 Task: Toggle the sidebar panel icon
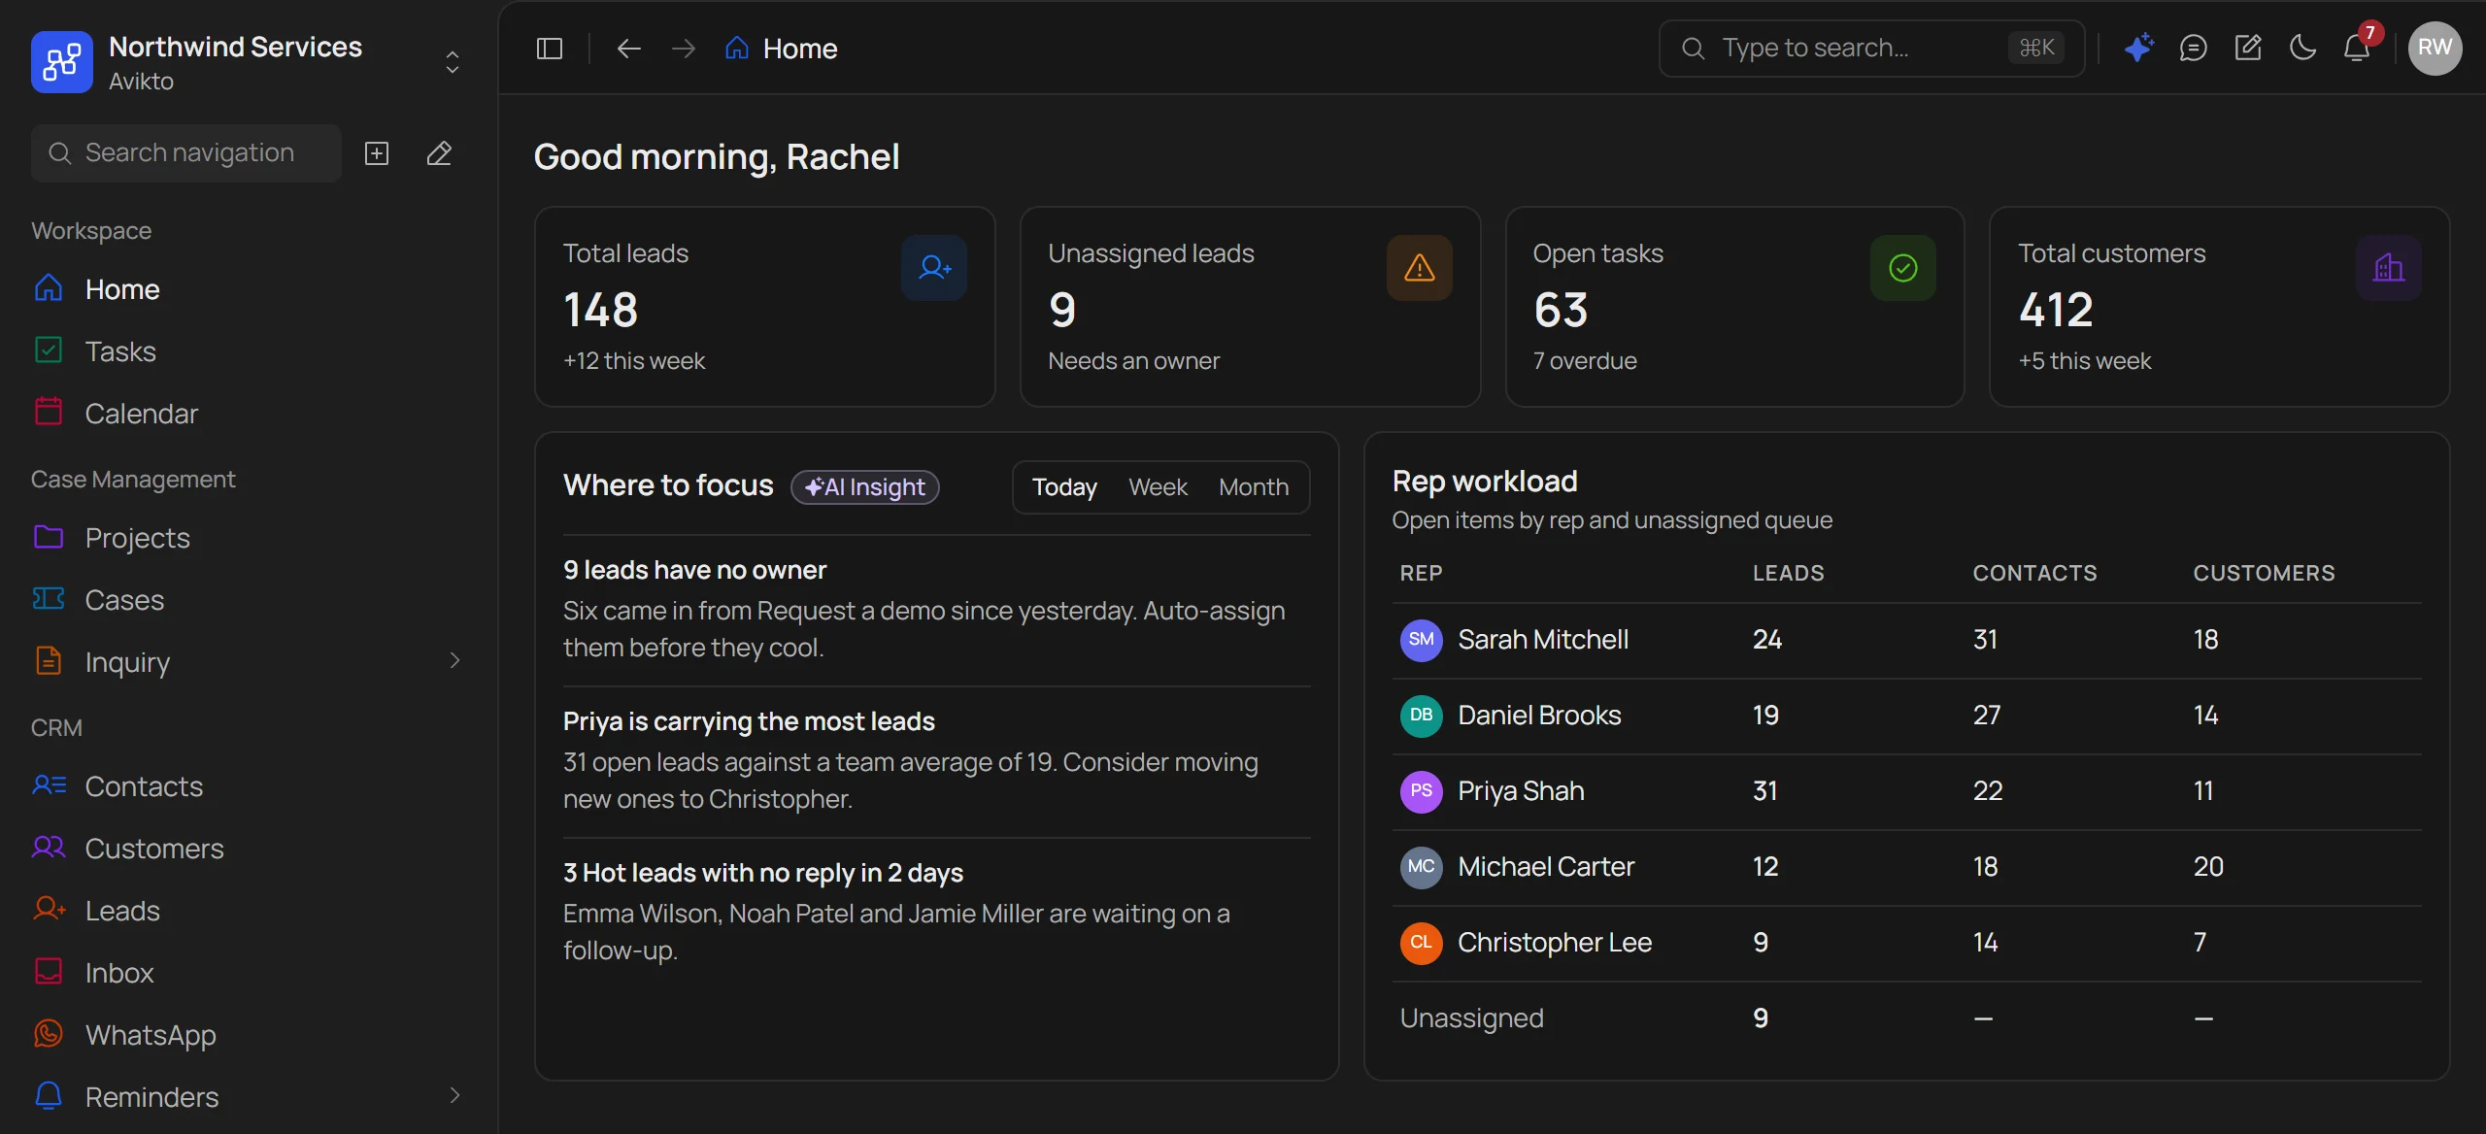coord(550,49)
